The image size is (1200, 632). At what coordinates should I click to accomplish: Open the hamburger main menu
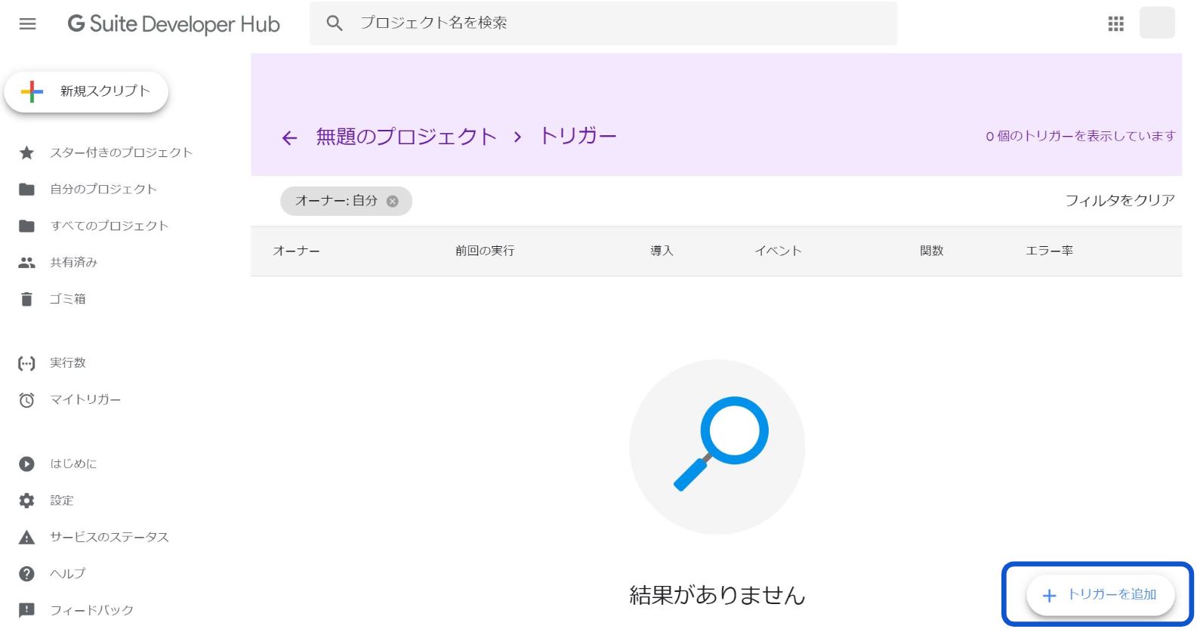pyautogui.click(x=27, y=24)
